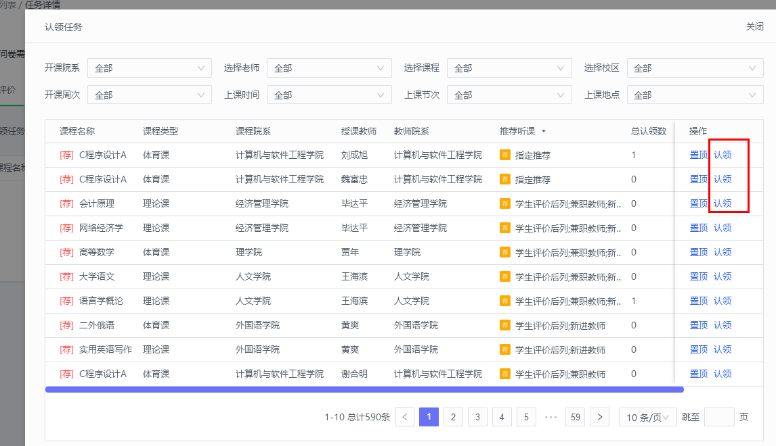Screen dimensions: 776x446
Task: Click the ellipsis to jump pages ahead
Action: [551, 417]
